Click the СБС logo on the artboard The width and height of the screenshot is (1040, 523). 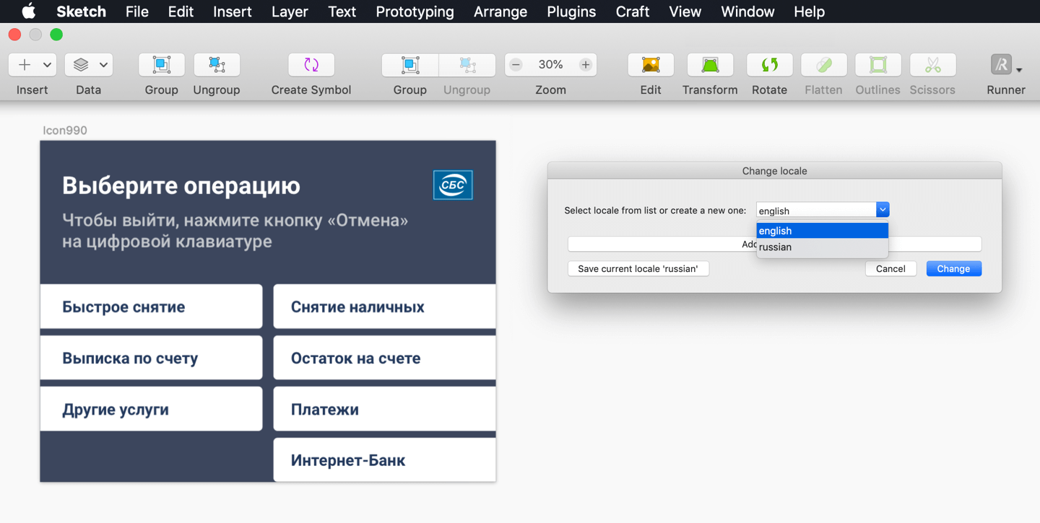pos(453,185)
